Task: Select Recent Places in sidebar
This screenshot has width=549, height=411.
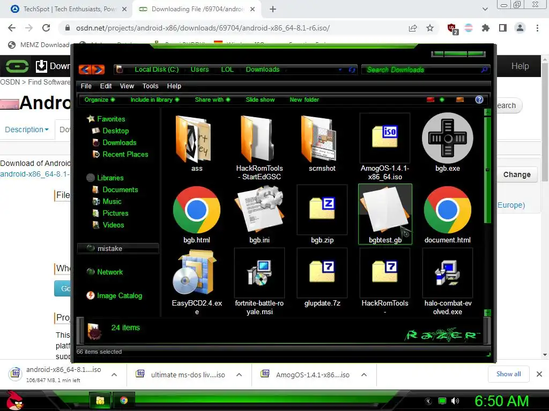Action: tap(125, 155)
